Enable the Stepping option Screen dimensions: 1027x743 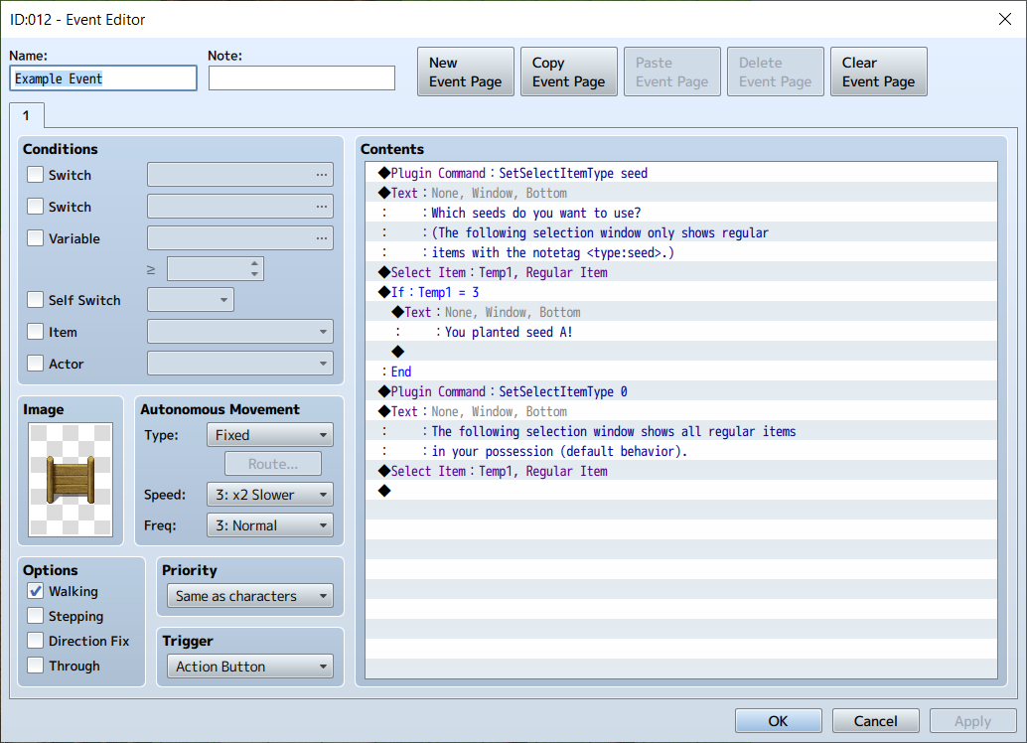[x=36, y=616]
